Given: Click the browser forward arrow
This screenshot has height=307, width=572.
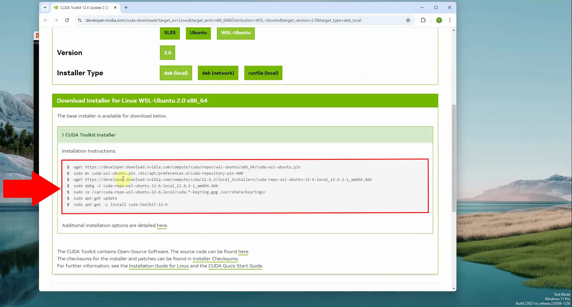Looking at the screenshot, I should click(x=56, y=20).
